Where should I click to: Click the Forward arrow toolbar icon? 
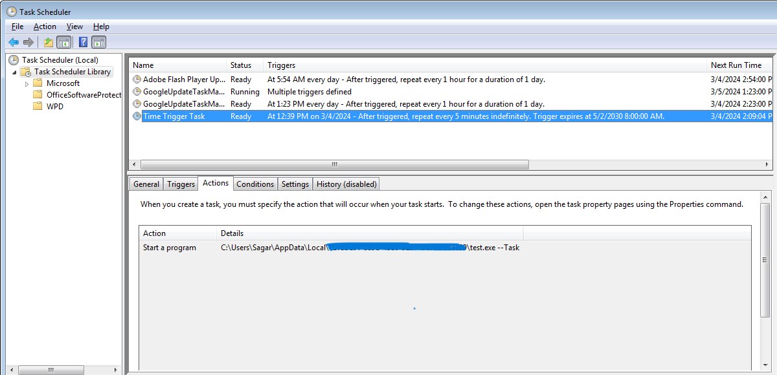coord(28,43)
